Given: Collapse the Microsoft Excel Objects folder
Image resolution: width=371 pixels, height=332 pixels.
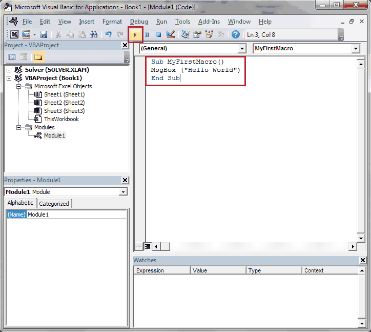Looking at the screenshot, I should (18, 86).
